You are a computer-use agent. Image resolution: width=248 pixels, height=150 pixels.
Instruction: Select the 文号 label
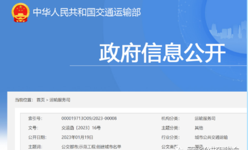[33, 128]
